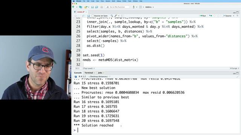
Task: Click the as.dist() code line
Action: pos(96,46)
